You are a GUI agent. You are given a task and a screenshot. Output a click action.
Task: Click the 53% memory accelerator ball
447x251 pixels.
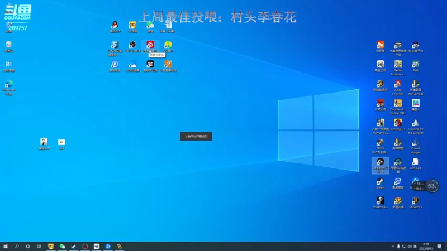click(432, 186)
